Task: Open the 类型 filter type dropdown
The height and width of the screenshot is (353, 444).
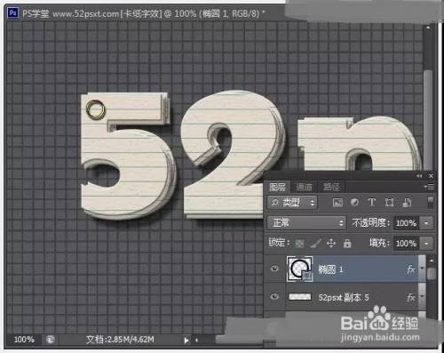Action: [x=292, y=203]
